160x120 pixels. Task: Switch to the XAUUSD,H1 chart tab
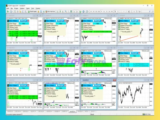click(73, 111)
